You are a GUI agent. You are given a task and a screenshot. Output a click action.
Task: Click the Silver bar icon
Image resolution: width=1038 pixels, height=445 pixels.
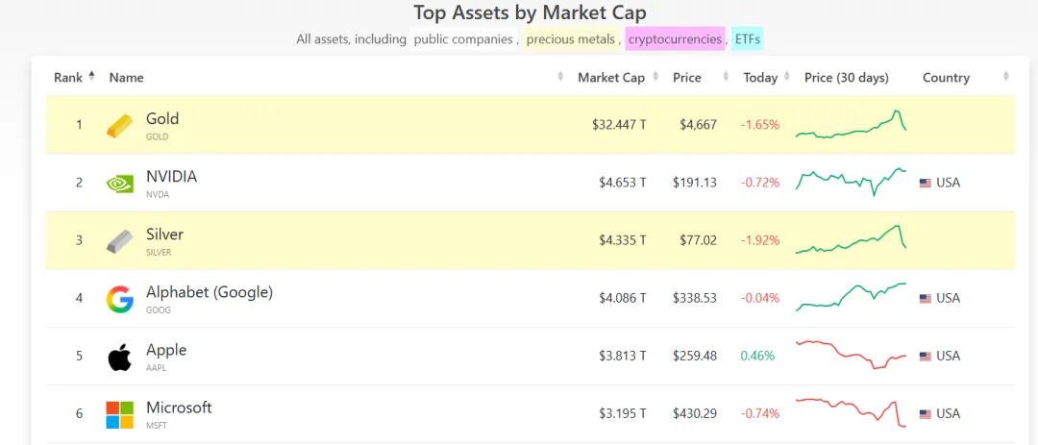[120, 241]
